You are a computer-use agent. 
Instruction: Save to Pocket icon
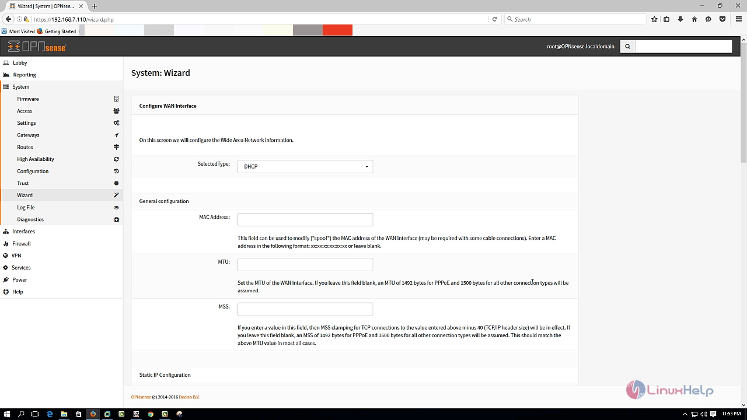(722, 19)
